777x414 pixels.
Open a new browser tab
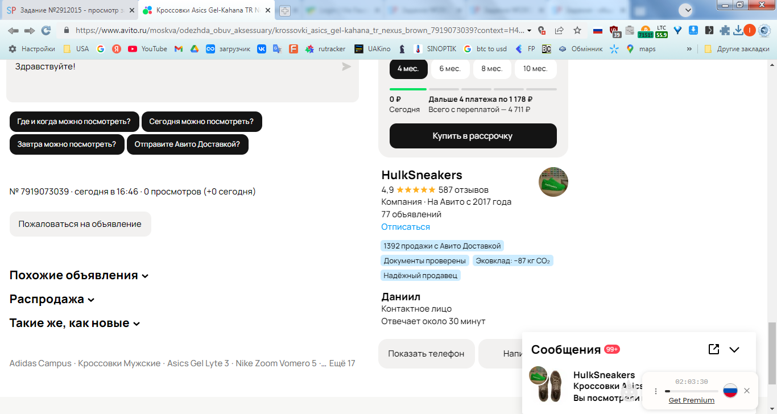[x=285, y=10]
